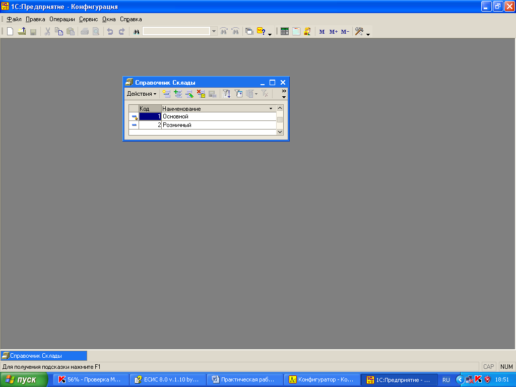The width and height of the screenshot is (516, 387).
Task: Click the list scrollbar up arrow
Action: click(280, 108)
